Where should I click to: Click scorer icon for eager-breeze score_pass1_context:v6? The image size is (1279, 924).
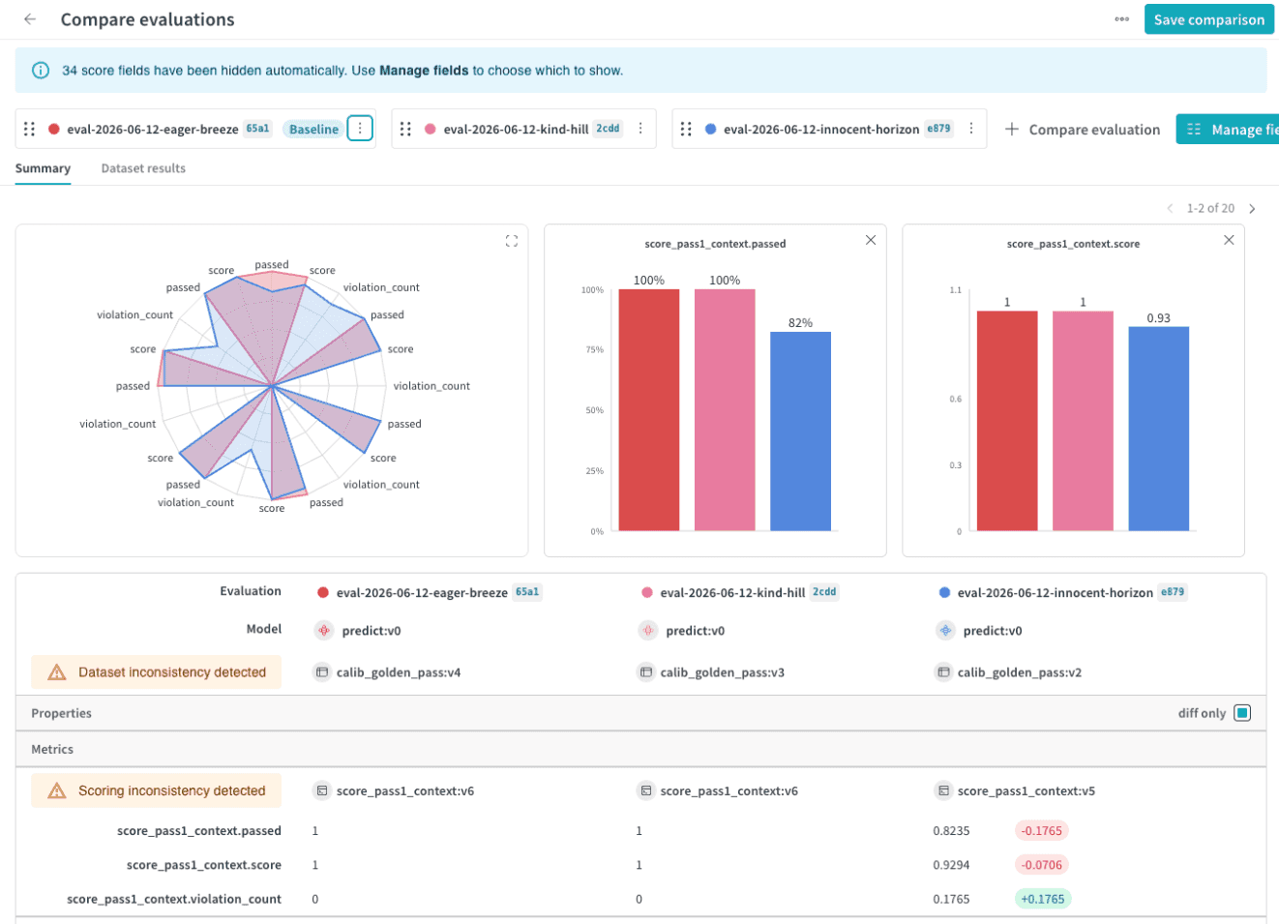coord(322,790)
